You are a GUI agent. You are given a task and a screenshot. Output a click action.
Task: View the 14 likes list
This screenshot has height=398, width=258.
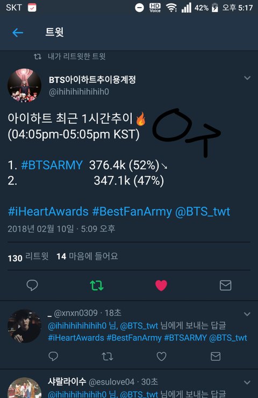tap(87, 256)
